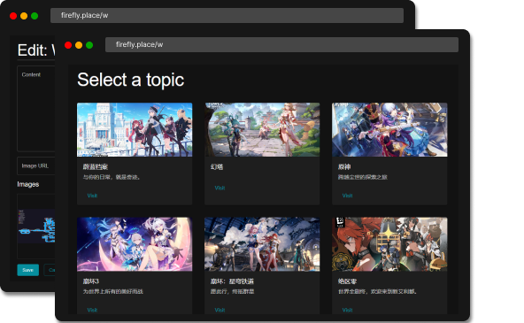Click the description under 崩坏：星穹铁道
Viewport: 524px width, 323px height.
pos(232,292)
